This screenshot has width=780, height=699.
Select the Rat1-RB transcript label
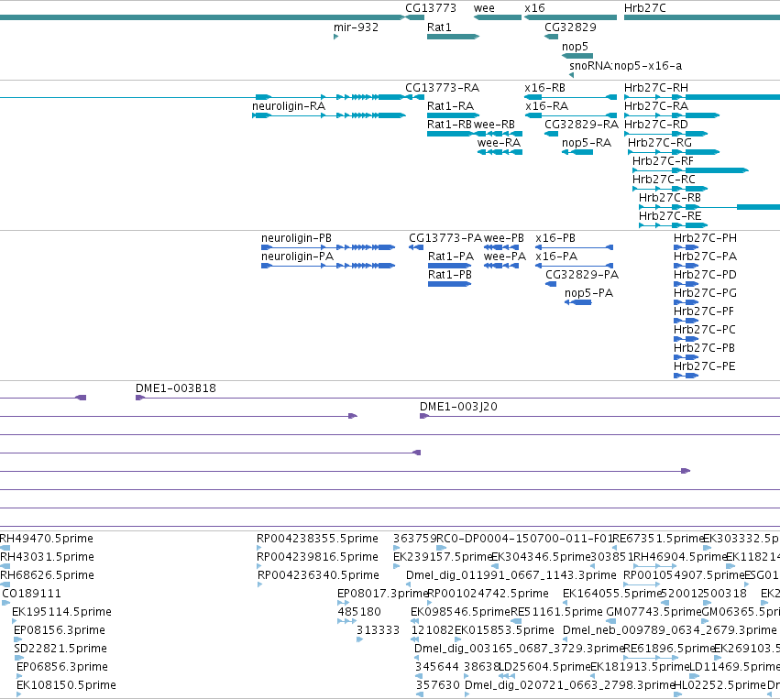449,125
